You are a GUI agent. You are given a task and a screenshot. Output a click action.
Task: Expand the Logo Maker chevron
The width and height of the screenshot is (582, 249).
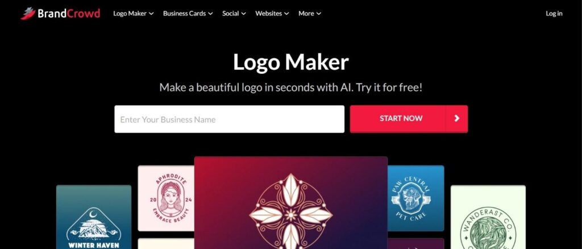(151, 14)
